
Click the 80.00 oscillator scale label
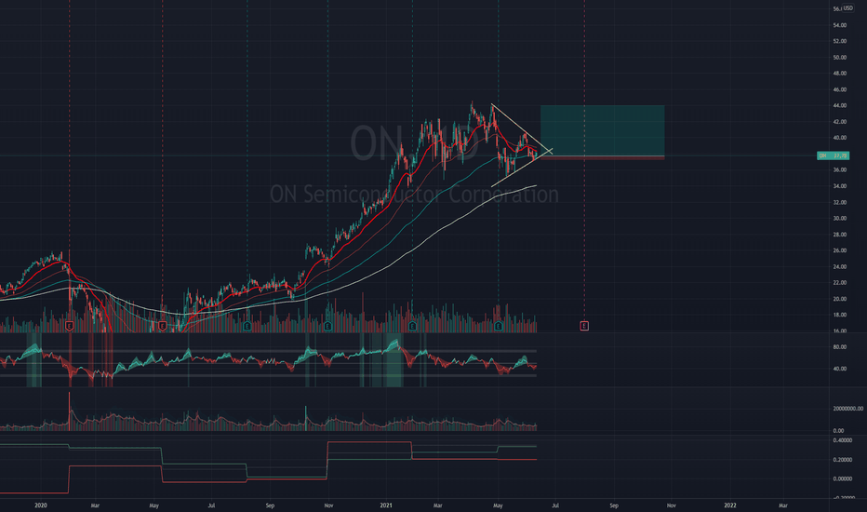839,347
